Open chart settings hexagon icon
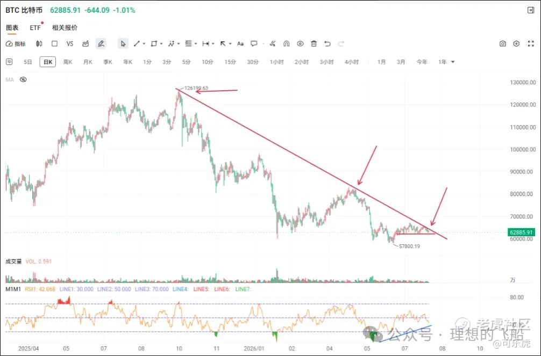The width and height of the screenshot is (541, 356). coord(516,44)
